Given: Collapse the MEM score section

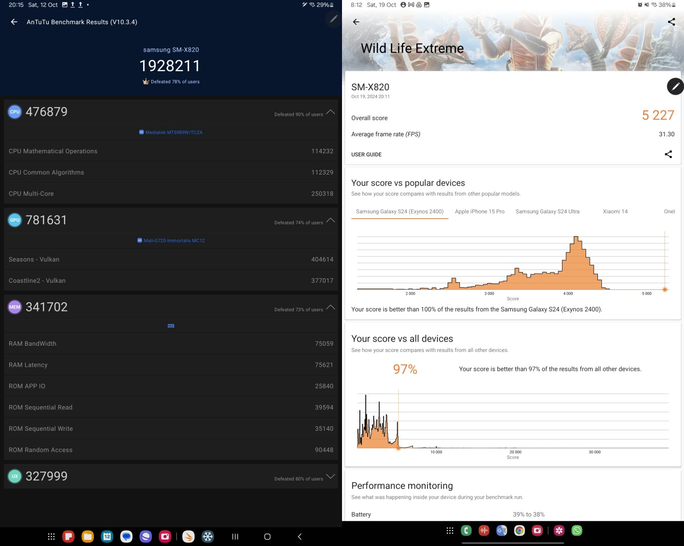Looking at the screenshot, I should (331, 307).
